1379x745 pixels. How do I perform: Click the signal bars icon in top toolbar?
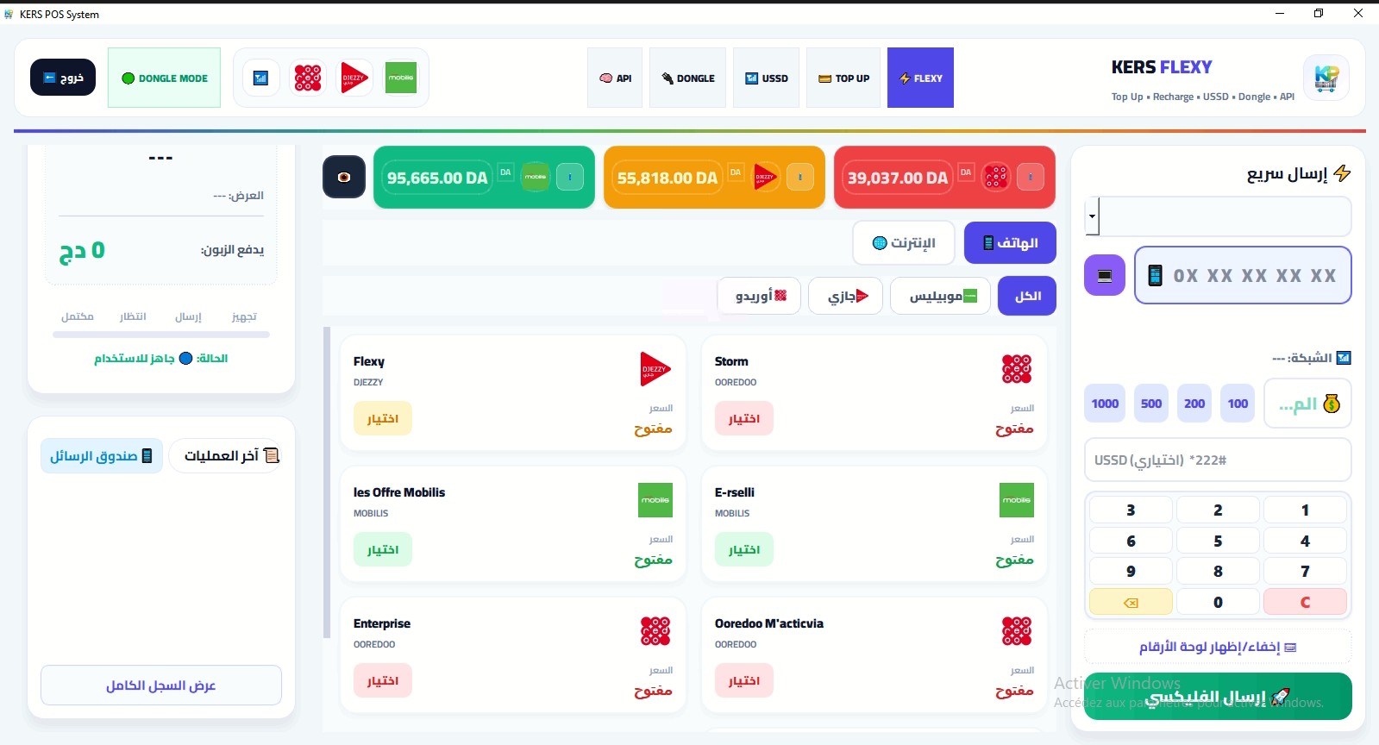tap(260, 78)
